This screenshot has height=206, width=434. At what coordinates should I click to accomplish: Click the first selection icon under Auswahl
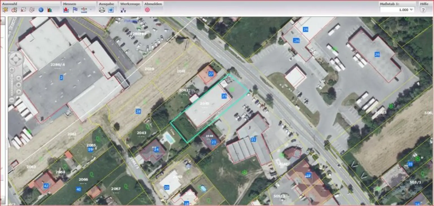pos(5,10)
